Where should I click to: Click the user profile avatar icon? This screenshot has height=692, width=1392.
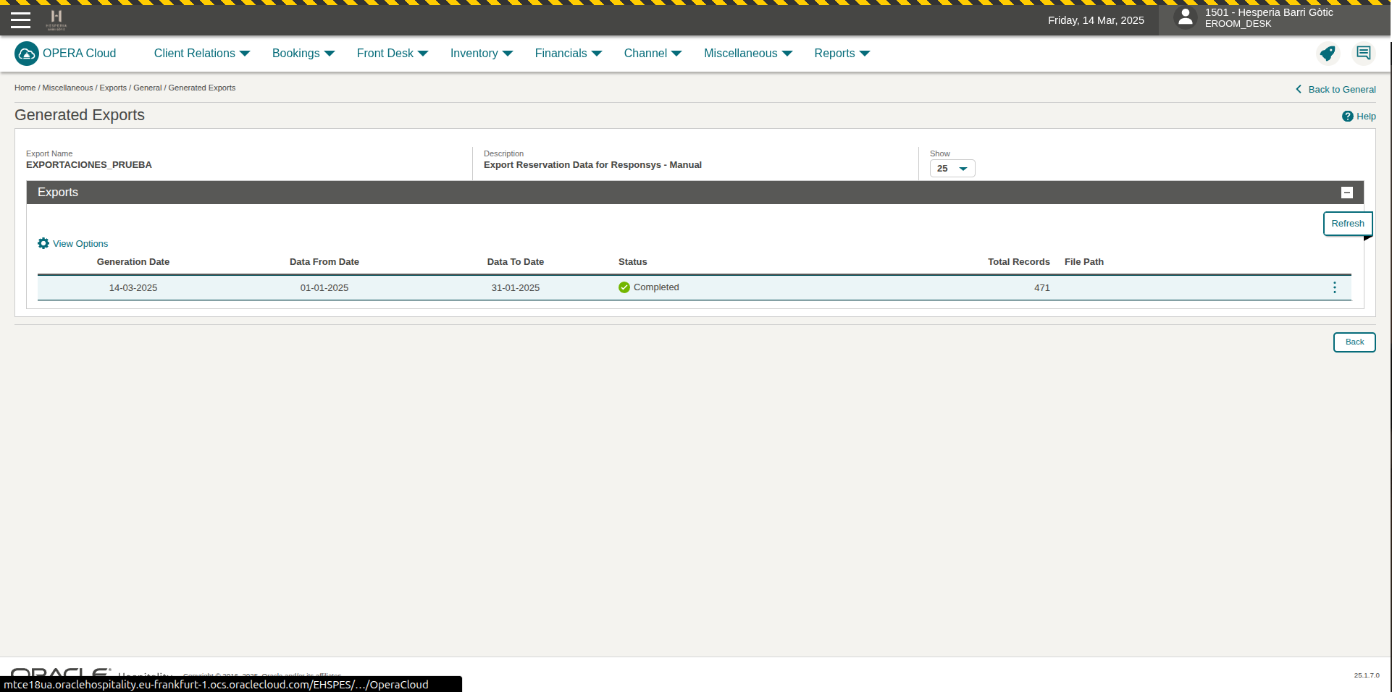pyautogui.click(x=1185, y=18)
